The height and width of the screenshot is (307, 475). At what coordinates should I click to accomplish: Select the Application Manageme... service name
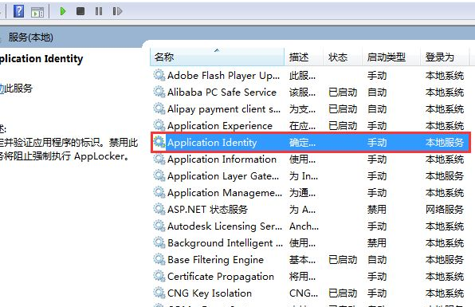point(225,193)
